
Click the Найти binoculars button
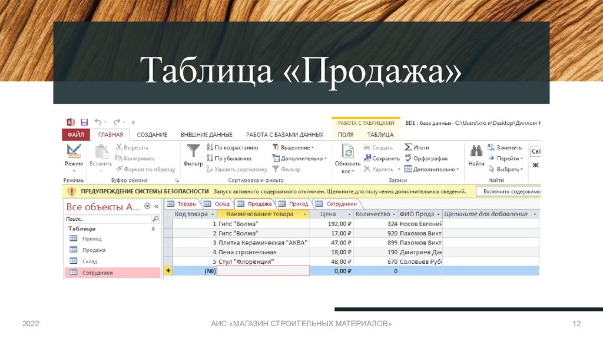476,155
